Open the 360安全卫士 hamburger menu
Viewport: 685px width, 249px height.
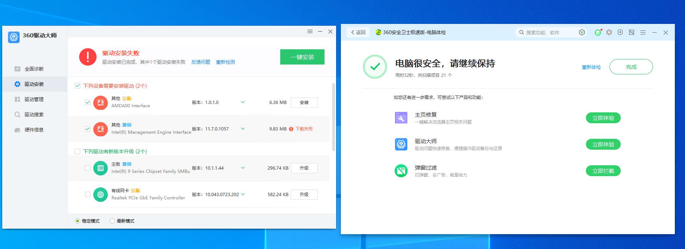[643, 32]
